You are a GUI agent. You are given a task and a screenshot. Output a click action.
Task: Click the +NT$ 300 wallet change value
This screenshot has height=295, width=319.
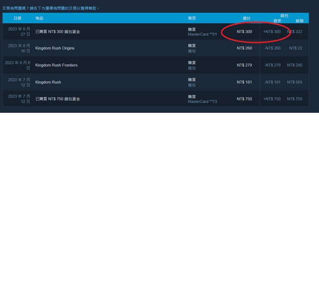272,31
